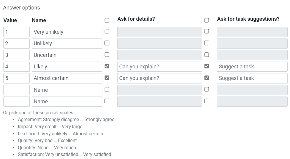Image resolution: width=290 pixels, height=159 pixels.
Task: Edit the 'Uncertain' name field
Action: (67, 55)
